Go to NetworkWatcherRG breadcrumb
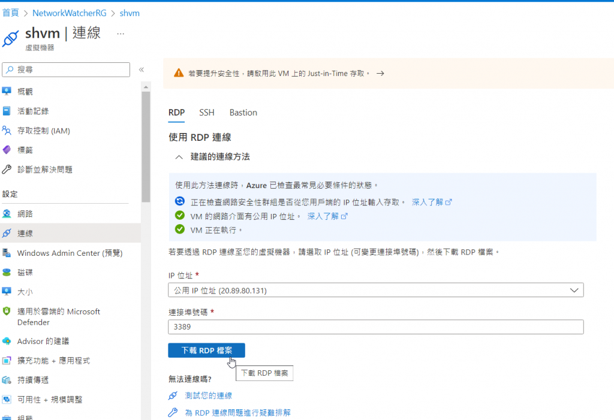This screenshot has height=420, width=614. (x=70, y=13)
